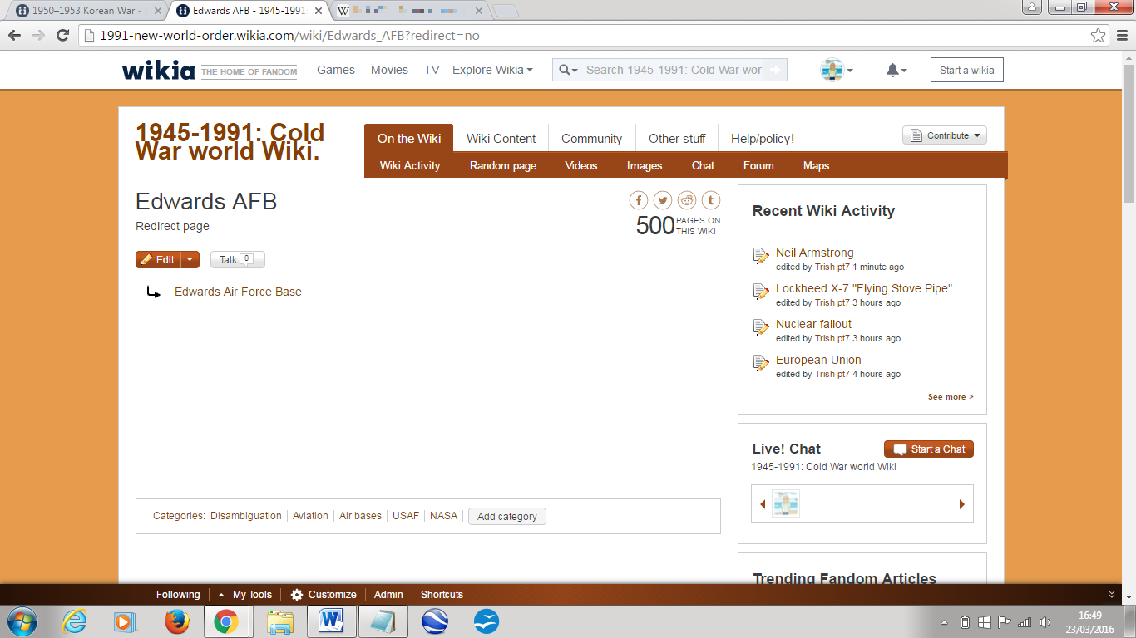
Task: Click the browser Forward arrow
Action: [38, 36]
